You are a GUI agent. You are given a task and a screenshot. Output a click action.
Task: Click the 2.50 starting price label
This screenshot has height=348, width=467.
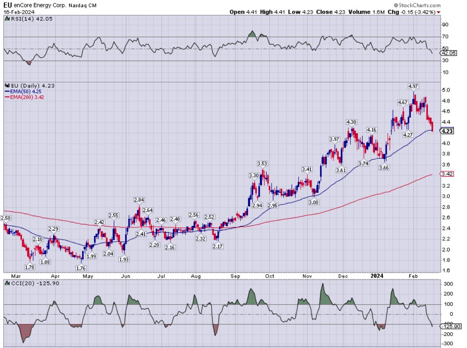tap(6, 218)
